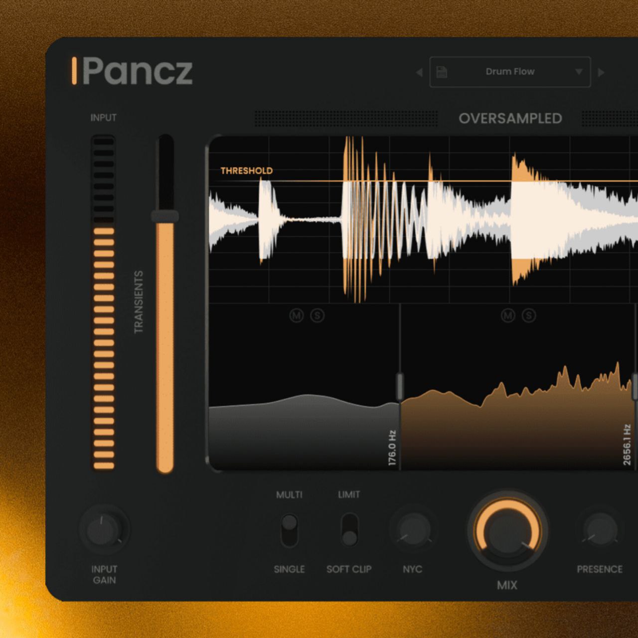Click the TRANSIENTS vertical label

coord(139,302)
